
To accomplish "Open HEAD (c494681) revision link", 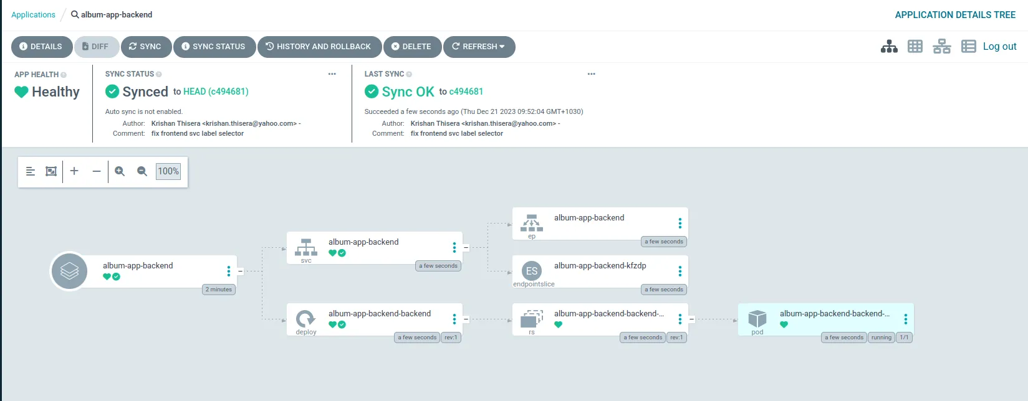I will 216,92.
